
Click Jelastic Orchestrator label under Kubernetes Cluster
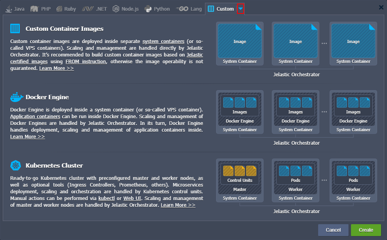click(296, 211)
